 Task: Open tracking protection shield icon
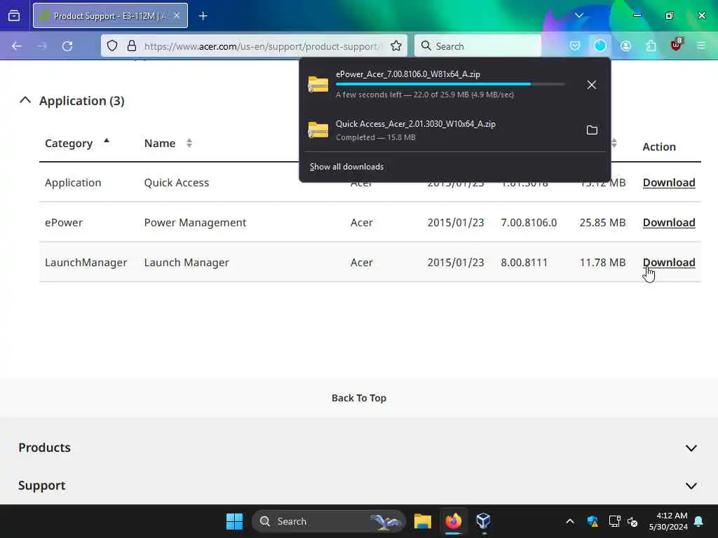click(112, 46)
